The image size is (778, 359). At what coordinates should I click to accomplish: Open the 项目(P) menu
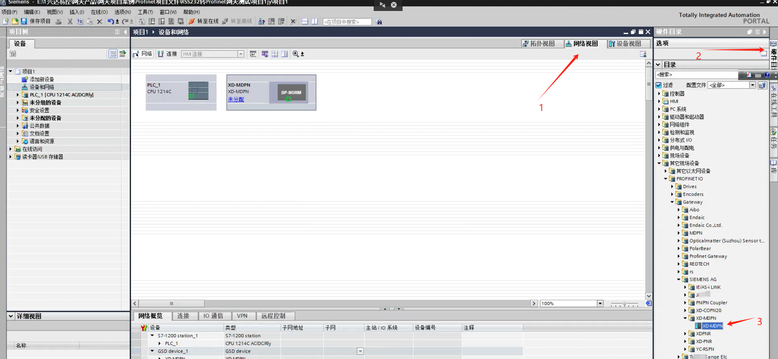(9, 12)
